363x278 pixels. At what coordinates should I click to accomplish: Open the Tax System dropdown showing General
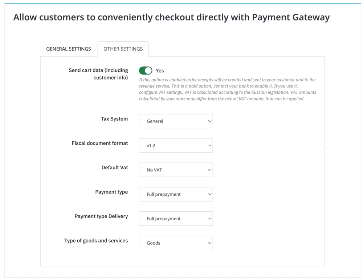point(176,121)
